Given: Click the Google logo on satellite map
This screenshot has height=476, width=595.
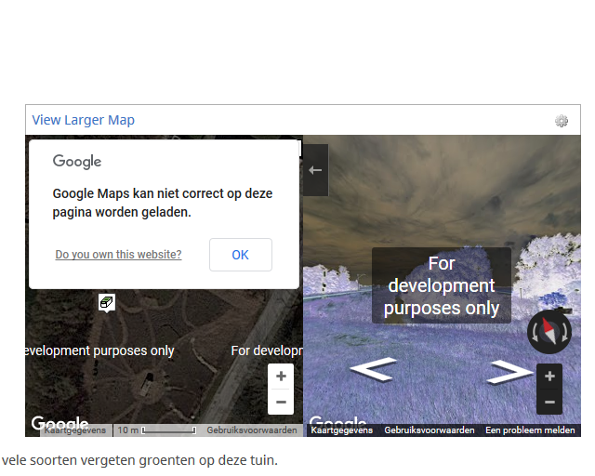Looking at the screenshot, I should (x=59, y=423).
